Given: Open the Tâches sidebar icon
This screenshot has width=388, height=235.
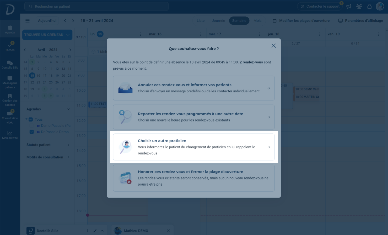Looking at the screenshot, I should 10,46.
